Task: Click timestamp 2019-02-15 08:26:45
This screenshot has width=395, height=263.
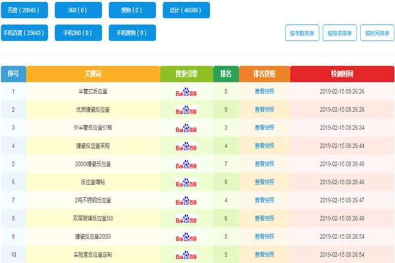Action: 342,164
